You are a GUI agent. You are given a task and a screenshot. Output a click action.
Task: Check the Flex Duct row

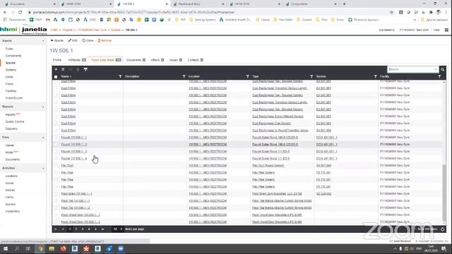coord(56,166)
